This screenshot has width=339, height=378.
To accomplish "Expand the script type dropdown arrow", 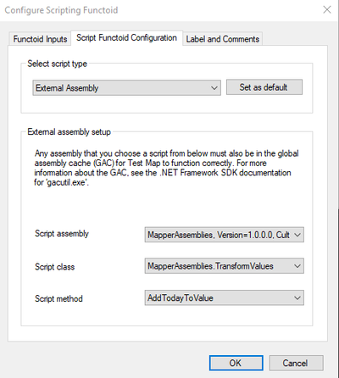I will click(x=214, y=88).
